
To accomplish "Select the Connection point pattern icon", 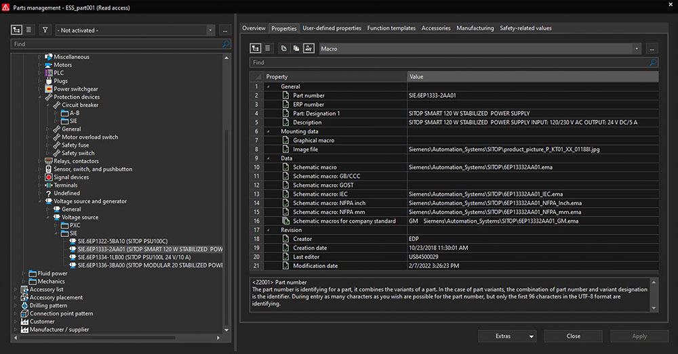I will tap(24, 314).
